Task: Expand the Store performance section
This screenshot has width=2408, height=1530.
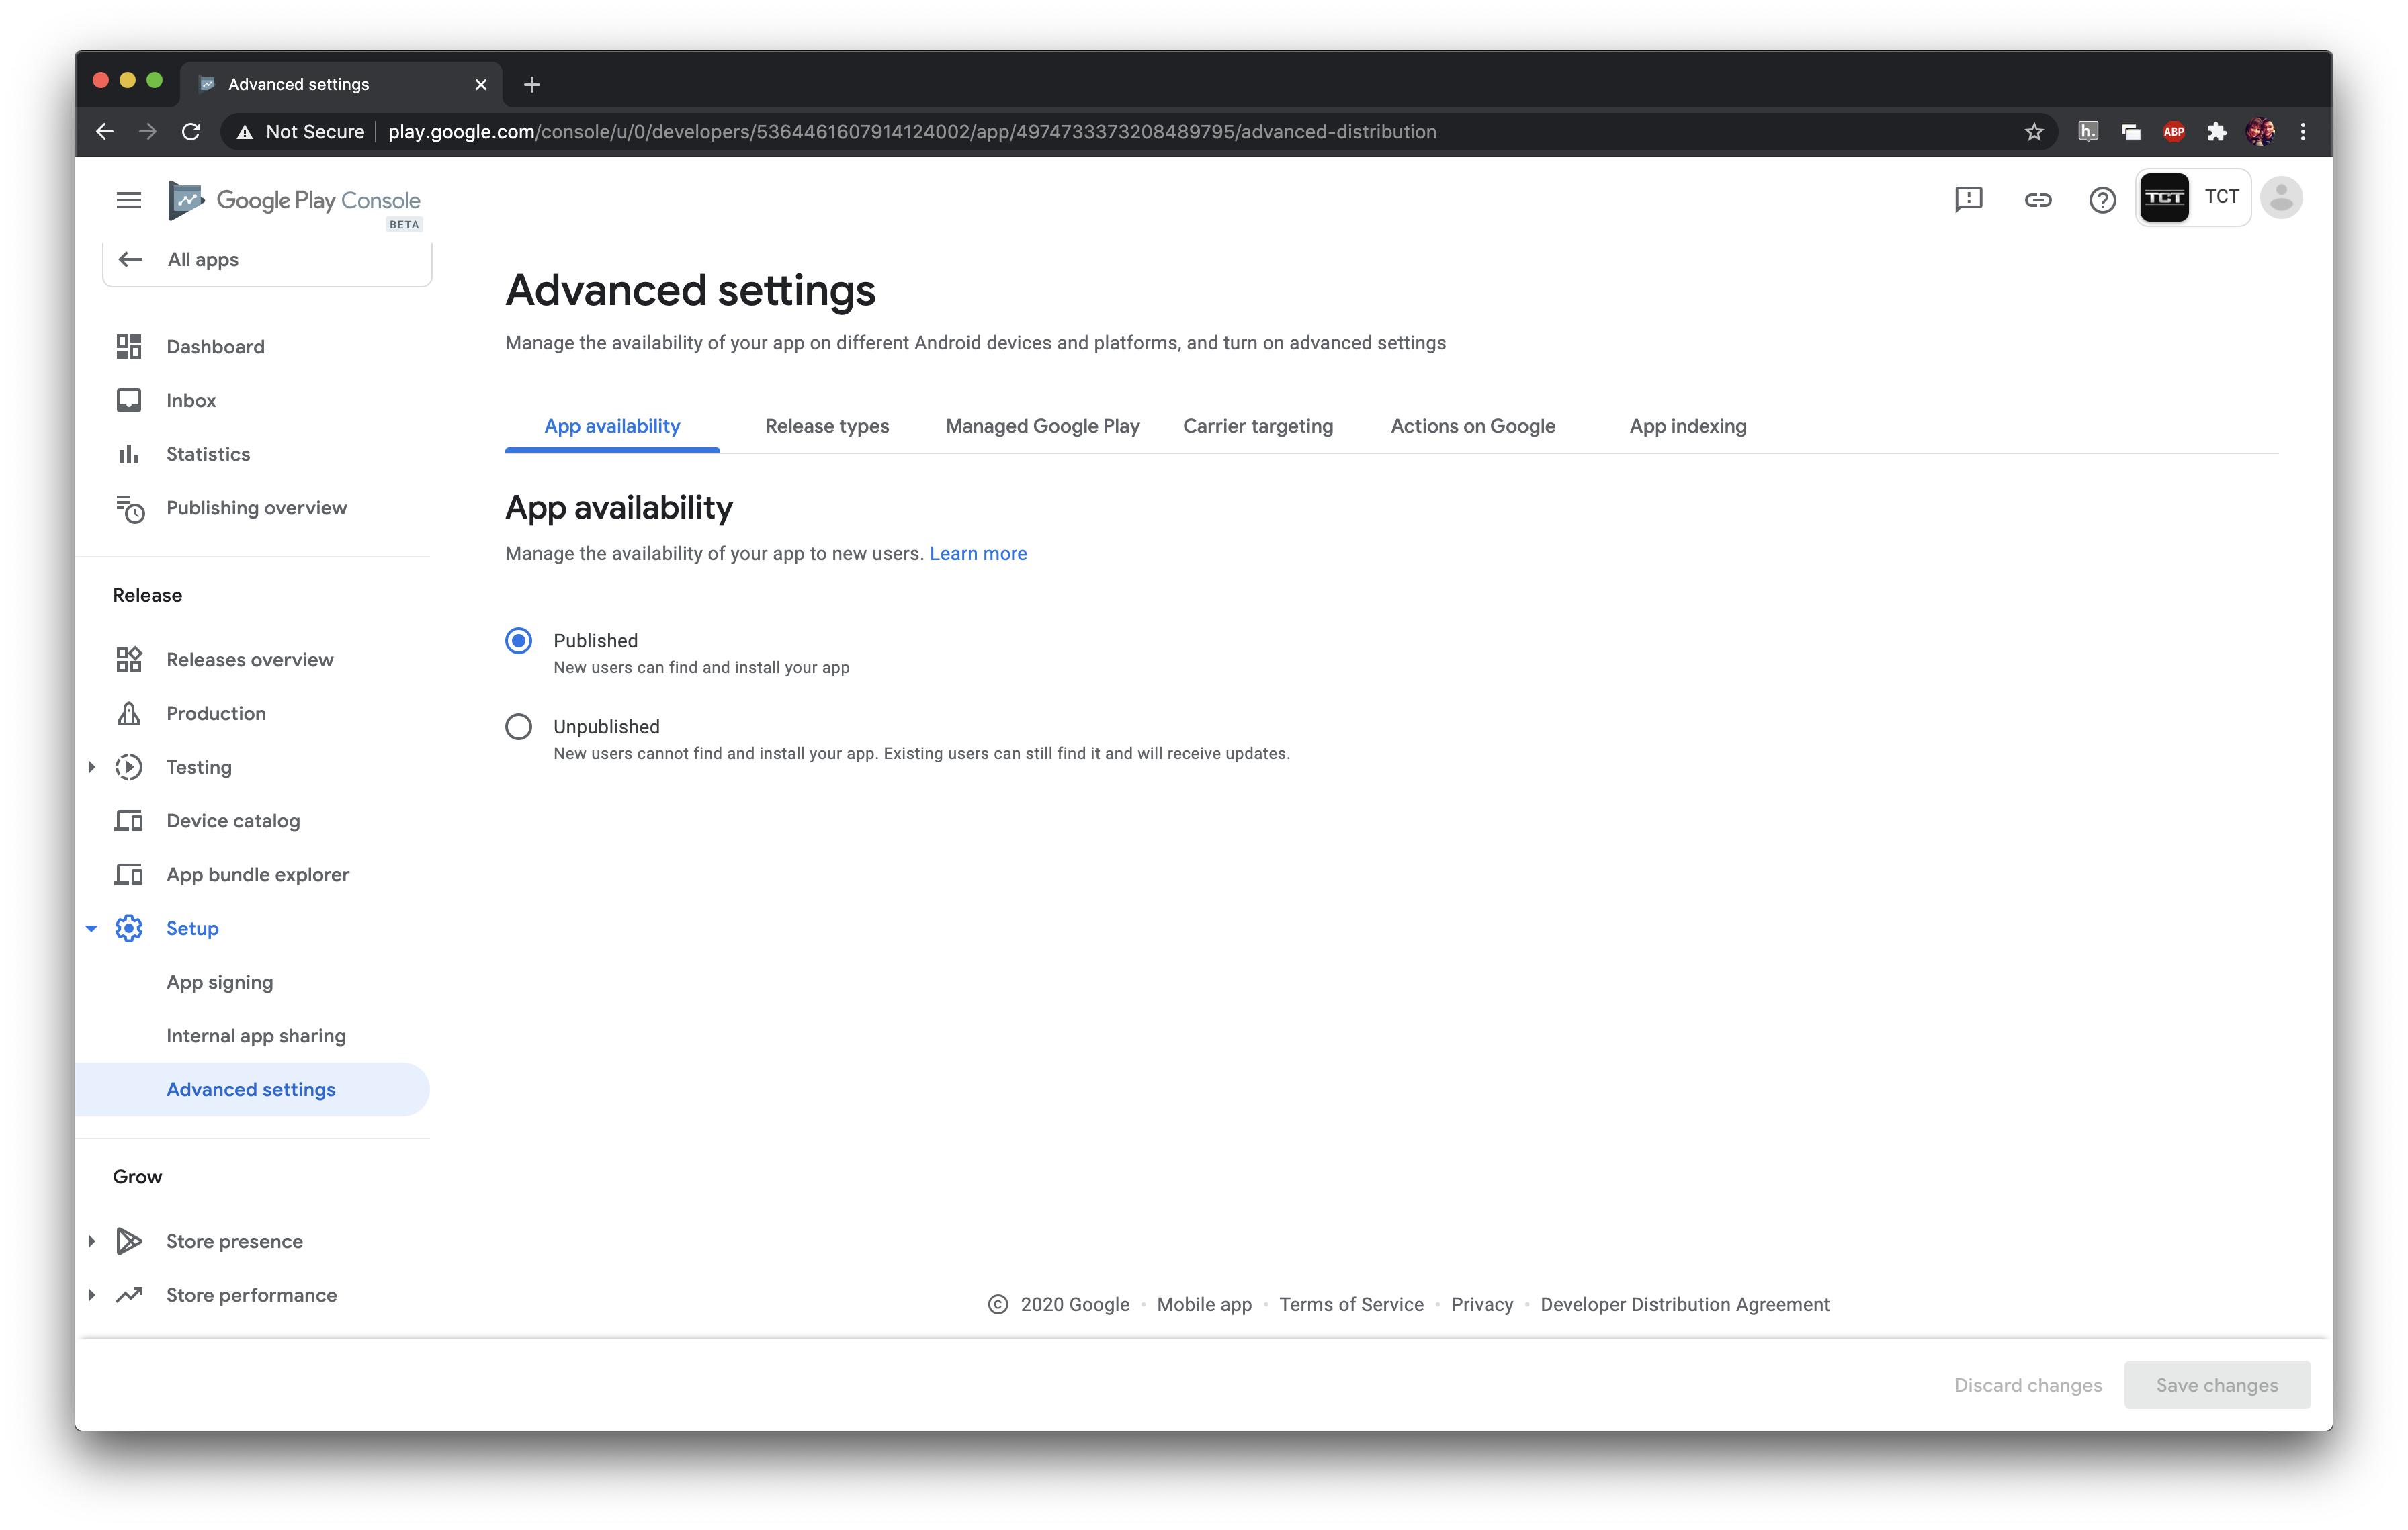Action: tap(91, 1294)
